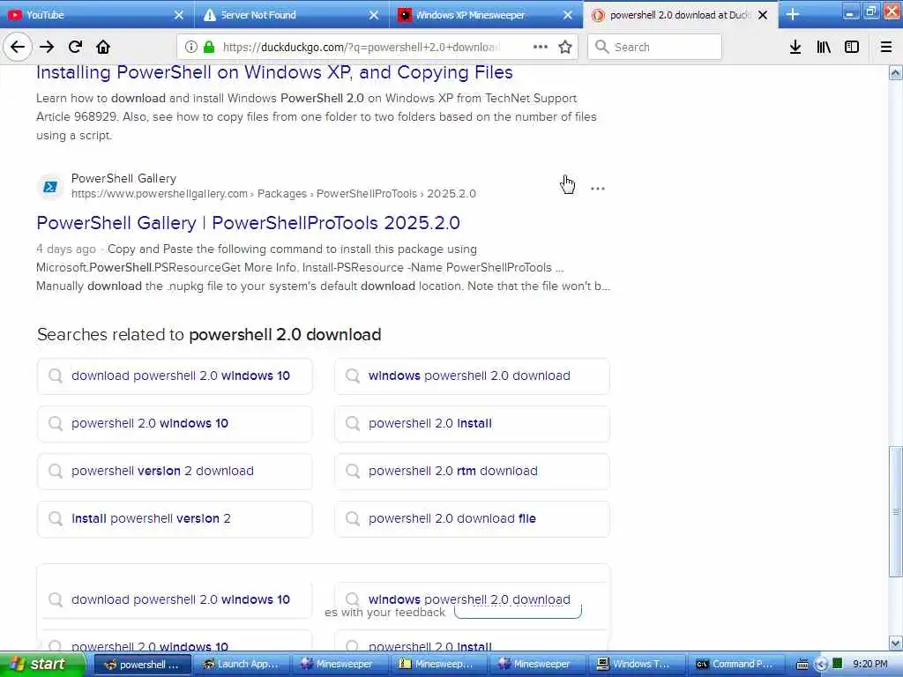Open the Firefox hamburger menu
This screenshot has width=903, height=677.
click(x=886, y=48)
